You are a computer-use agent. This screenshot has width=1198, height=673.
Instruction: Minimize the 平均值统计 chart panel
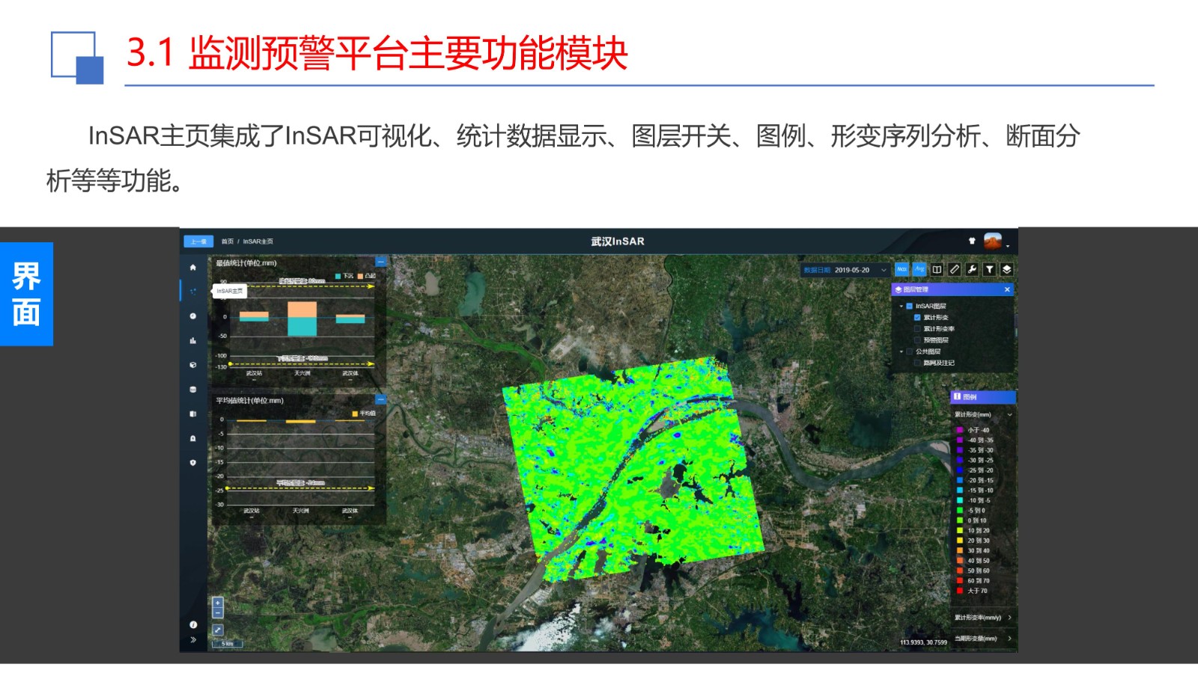click(380, 399)
